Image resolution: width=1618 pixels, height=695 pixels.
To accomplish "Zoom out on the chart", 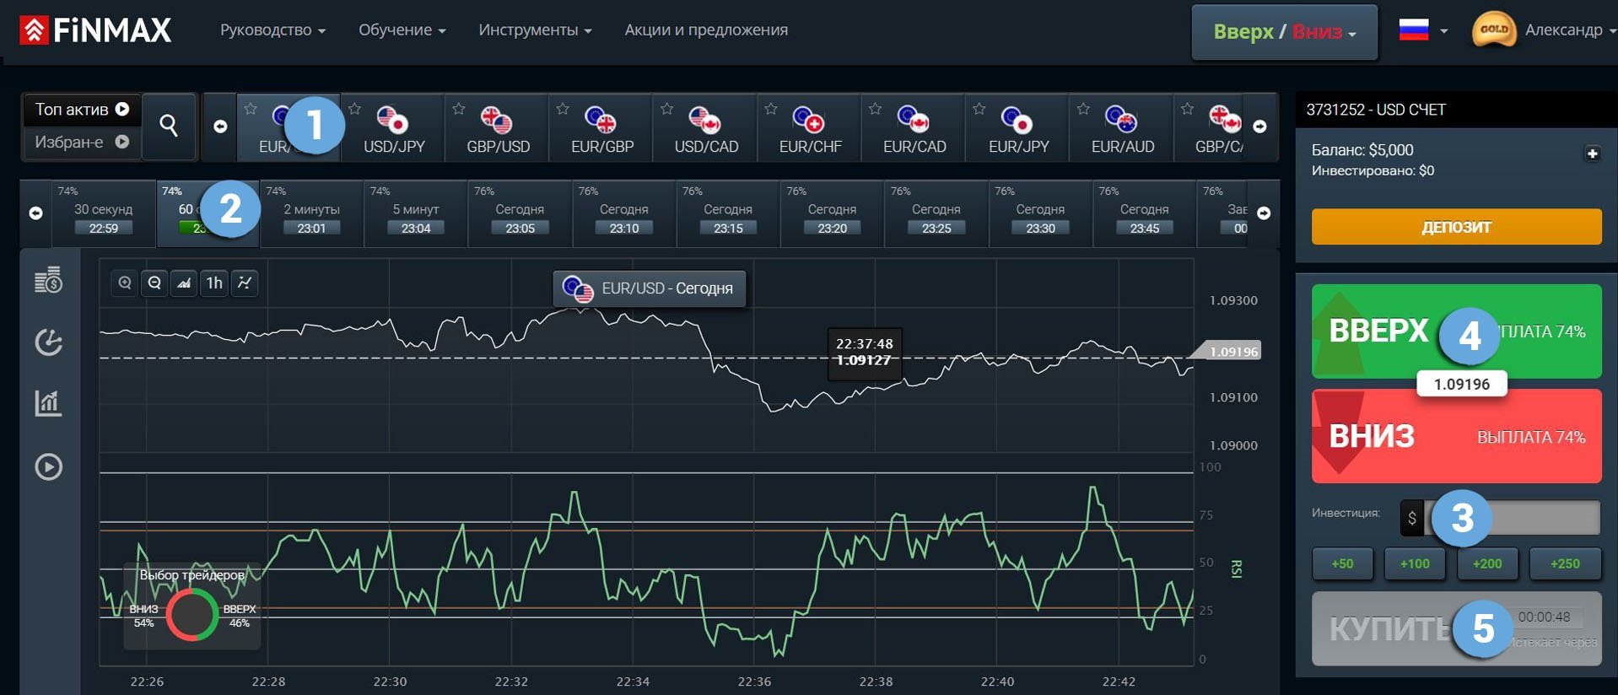I will 154,283.
